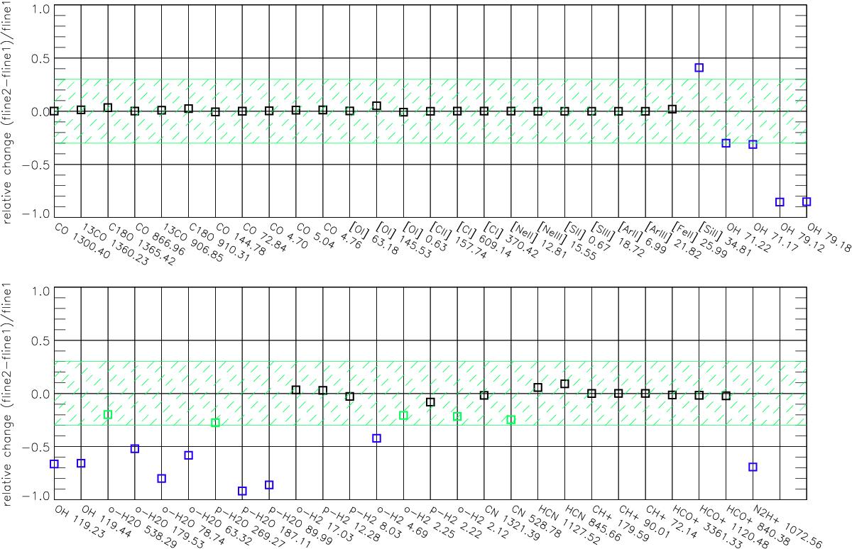The height and width of the screenshot is (549, 852).
Task: Select the blue N2H+ 1072.56 data point
Action: point(753,467)
